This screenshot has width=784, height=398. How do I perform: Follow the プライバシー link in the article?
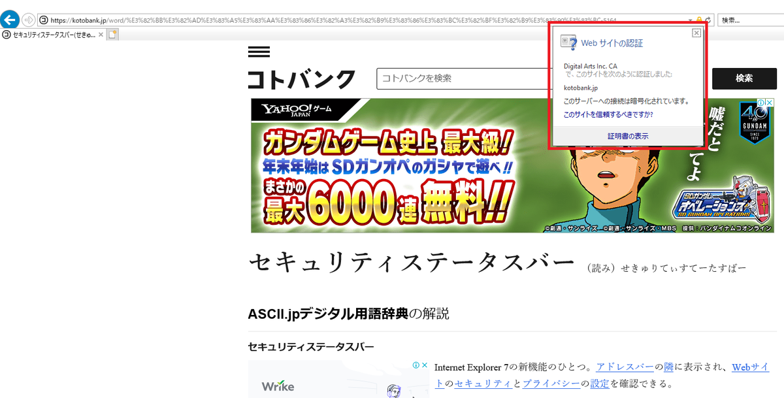pos(551,384)
